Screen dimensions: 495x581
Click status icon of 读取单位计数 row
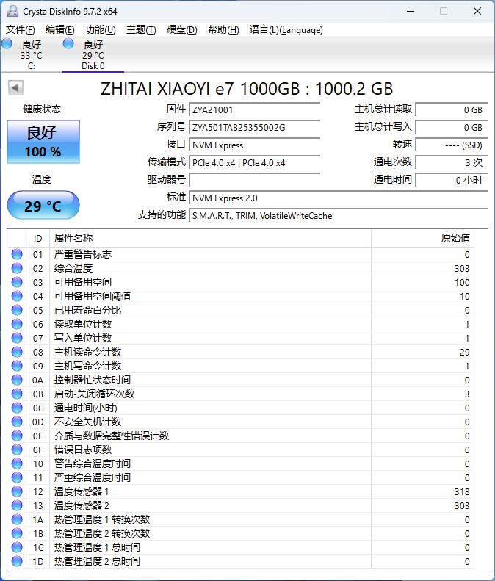(17, 324)
